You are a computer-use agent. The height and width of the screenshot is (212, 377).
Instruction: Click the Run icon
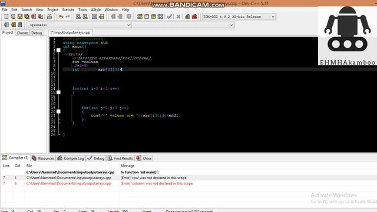147,16
